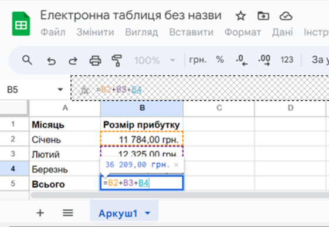
Task: Open the Формат menu
Action: point(243,32)
